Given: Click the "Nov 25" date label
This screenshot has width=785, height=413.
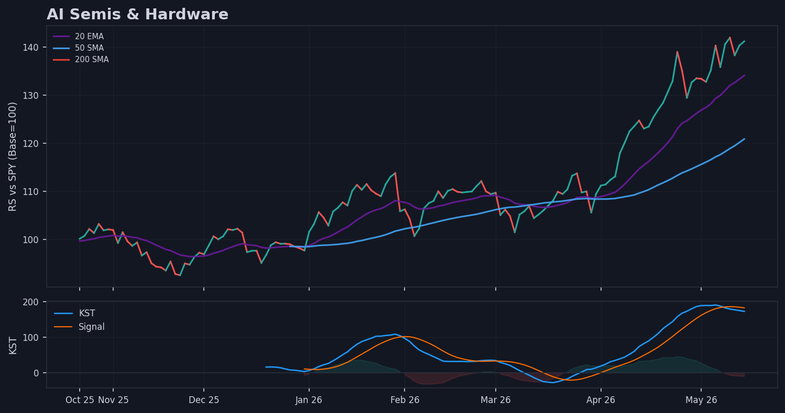Looking at the screenshot, I should tap(113, 400).
